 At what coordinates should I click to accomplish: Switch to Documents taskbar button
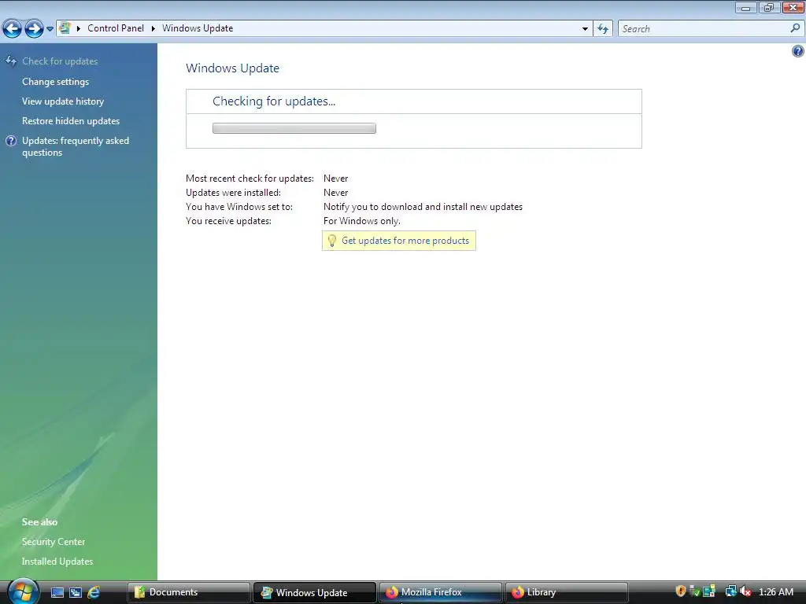pyautogui.click(x=189, y=592)
